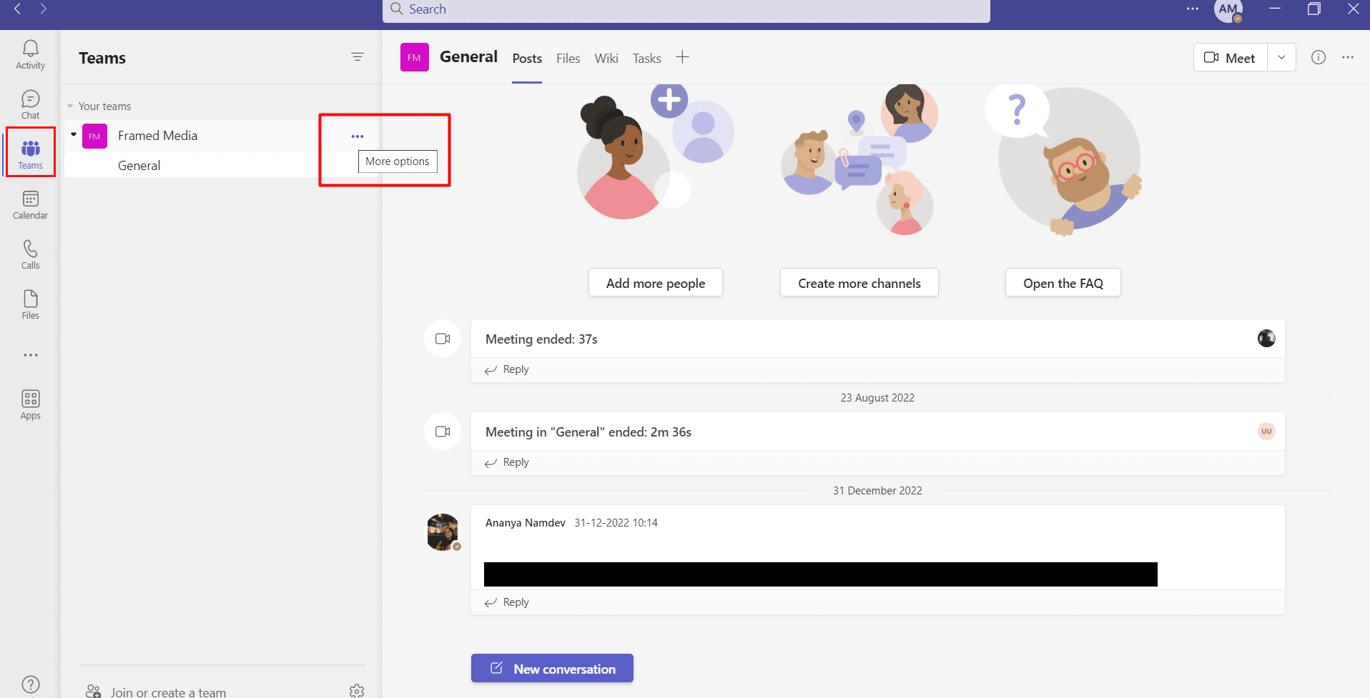Open Settings and more in title bar

[1193, 9]
